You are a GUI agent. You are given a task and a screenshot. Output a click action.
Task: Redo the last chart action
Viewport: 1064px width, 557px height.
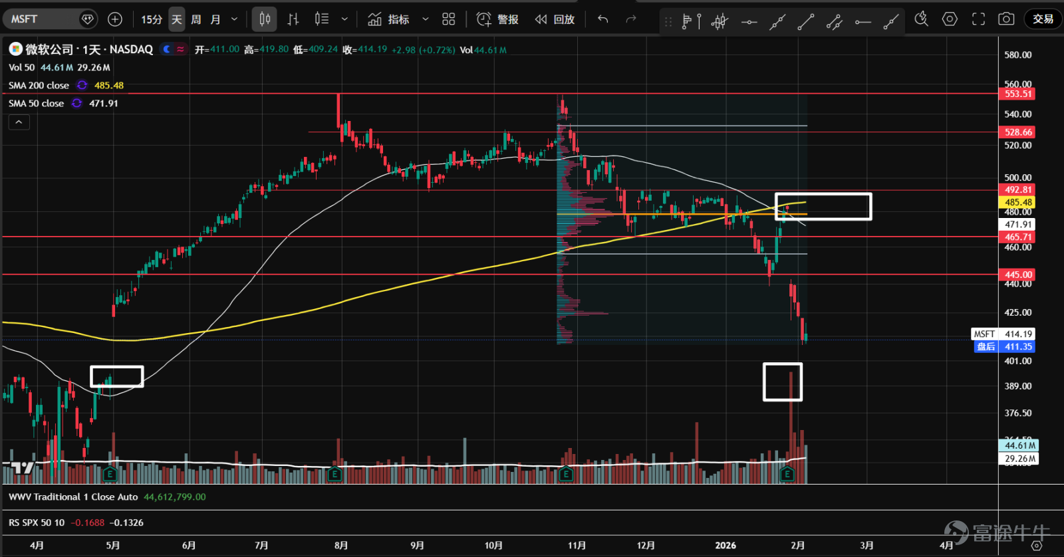tap(631, 19)
